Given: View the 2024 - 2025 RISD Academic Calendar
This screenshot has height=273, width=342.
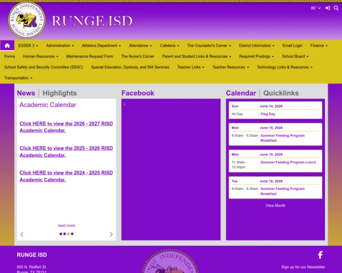Looking at the screenshot, I should coord(66,176).
